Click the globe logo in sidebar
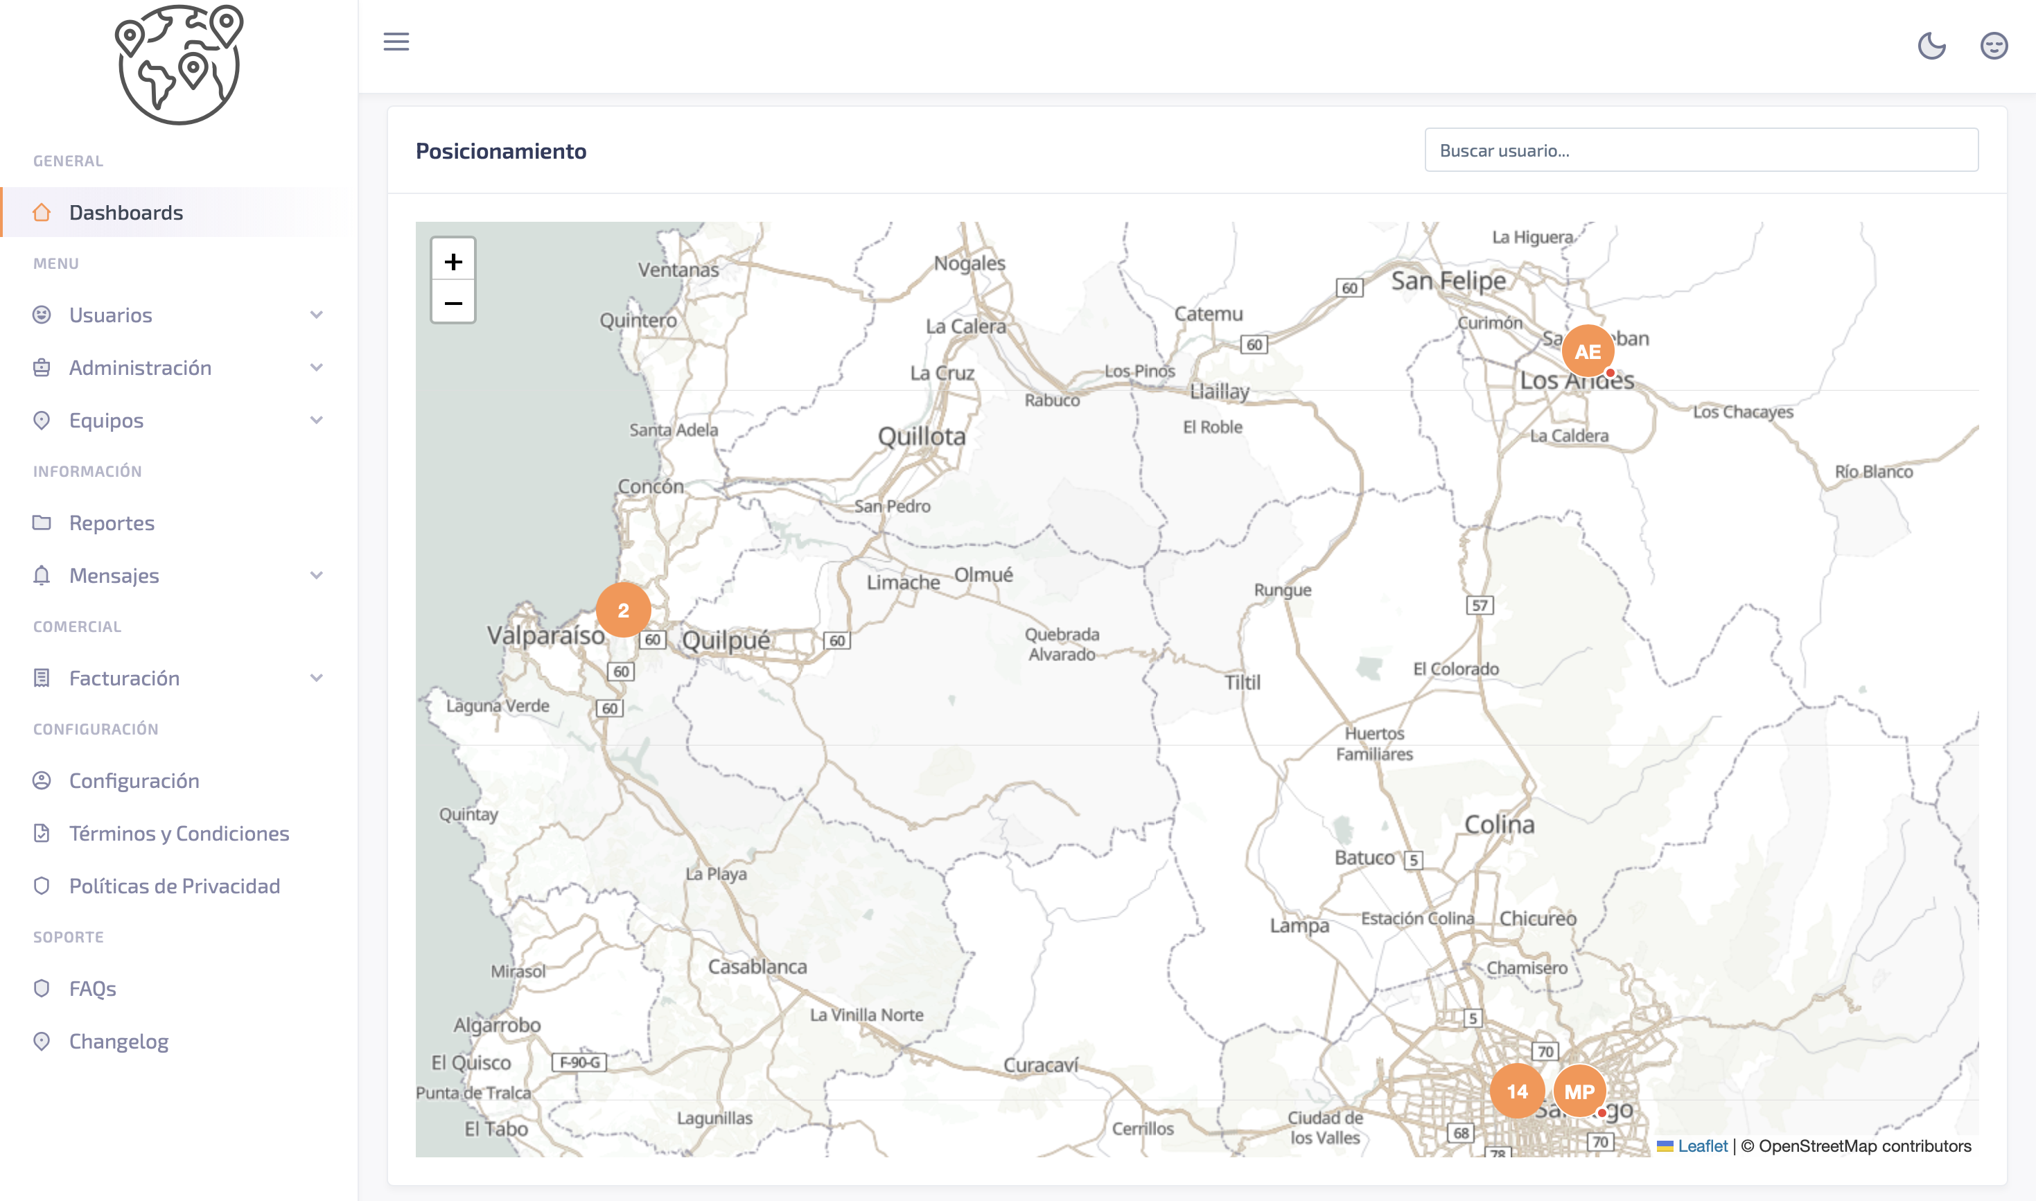 179,64
